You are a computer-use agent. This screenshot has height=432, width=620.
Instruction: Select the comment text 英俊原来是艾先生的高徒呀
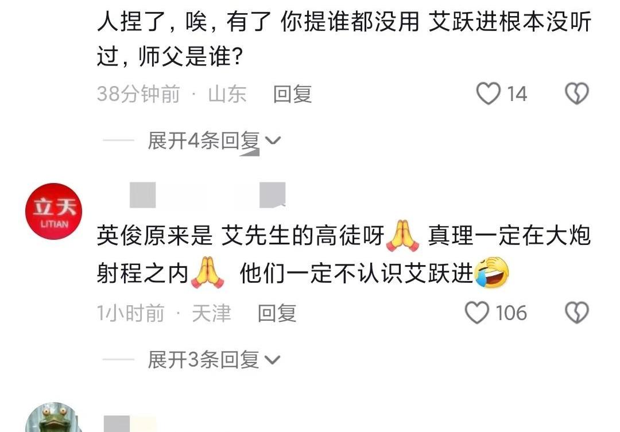point(241,236)
